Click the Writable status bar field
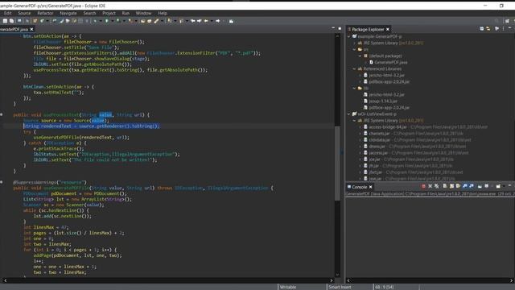This screenshot has height=290, width=515. point(288,287)
